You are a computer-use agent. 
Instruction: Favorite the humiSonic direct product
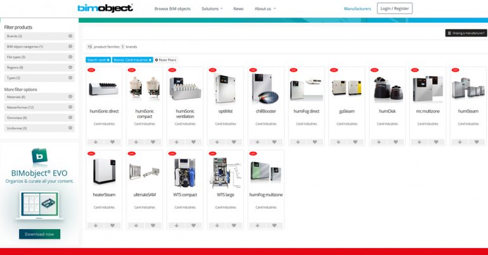(112, 142)
